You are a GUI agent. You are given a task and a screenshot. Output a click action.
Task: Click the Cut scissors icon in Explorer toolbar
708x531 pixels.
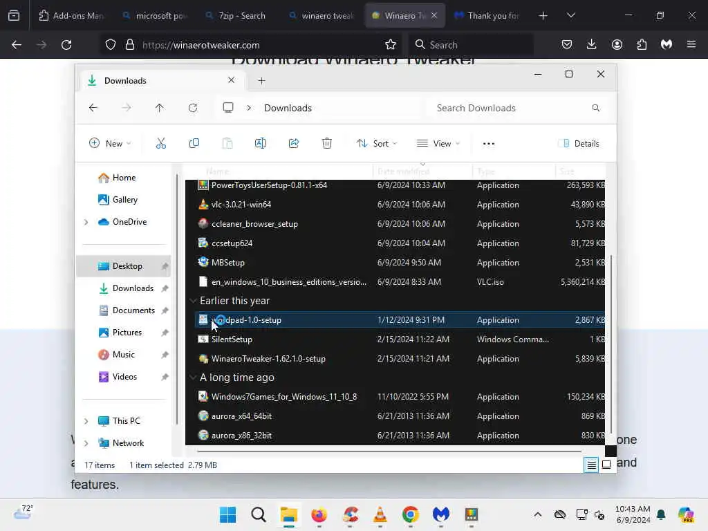160,144
